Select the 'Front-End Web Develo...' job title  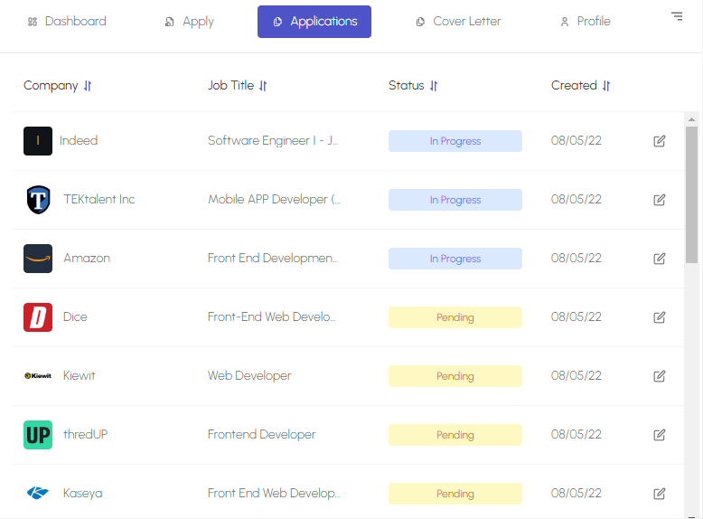[272, 316]
